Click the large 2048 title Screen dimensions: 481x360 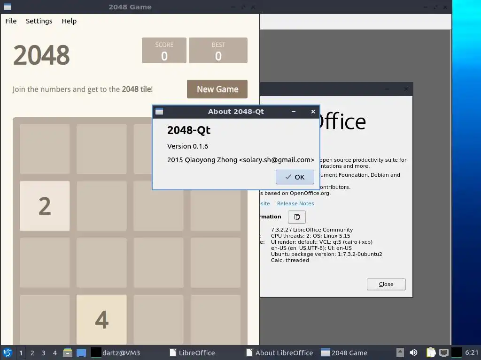point(41,55)
